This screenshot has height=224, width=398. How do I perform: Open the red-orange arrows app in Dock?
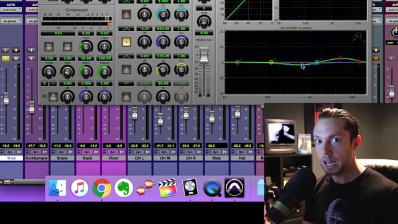[146, 187]
